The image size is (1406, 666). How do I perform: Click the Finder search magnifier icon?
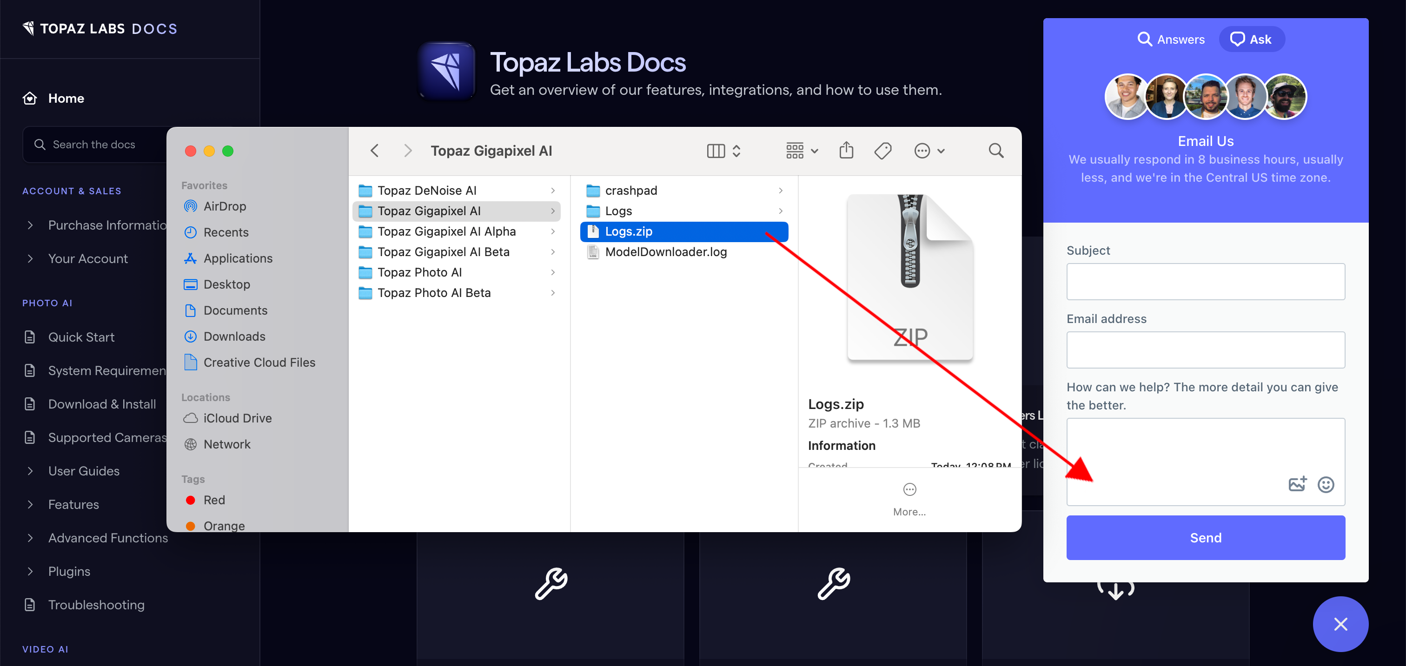pos(995,151)
